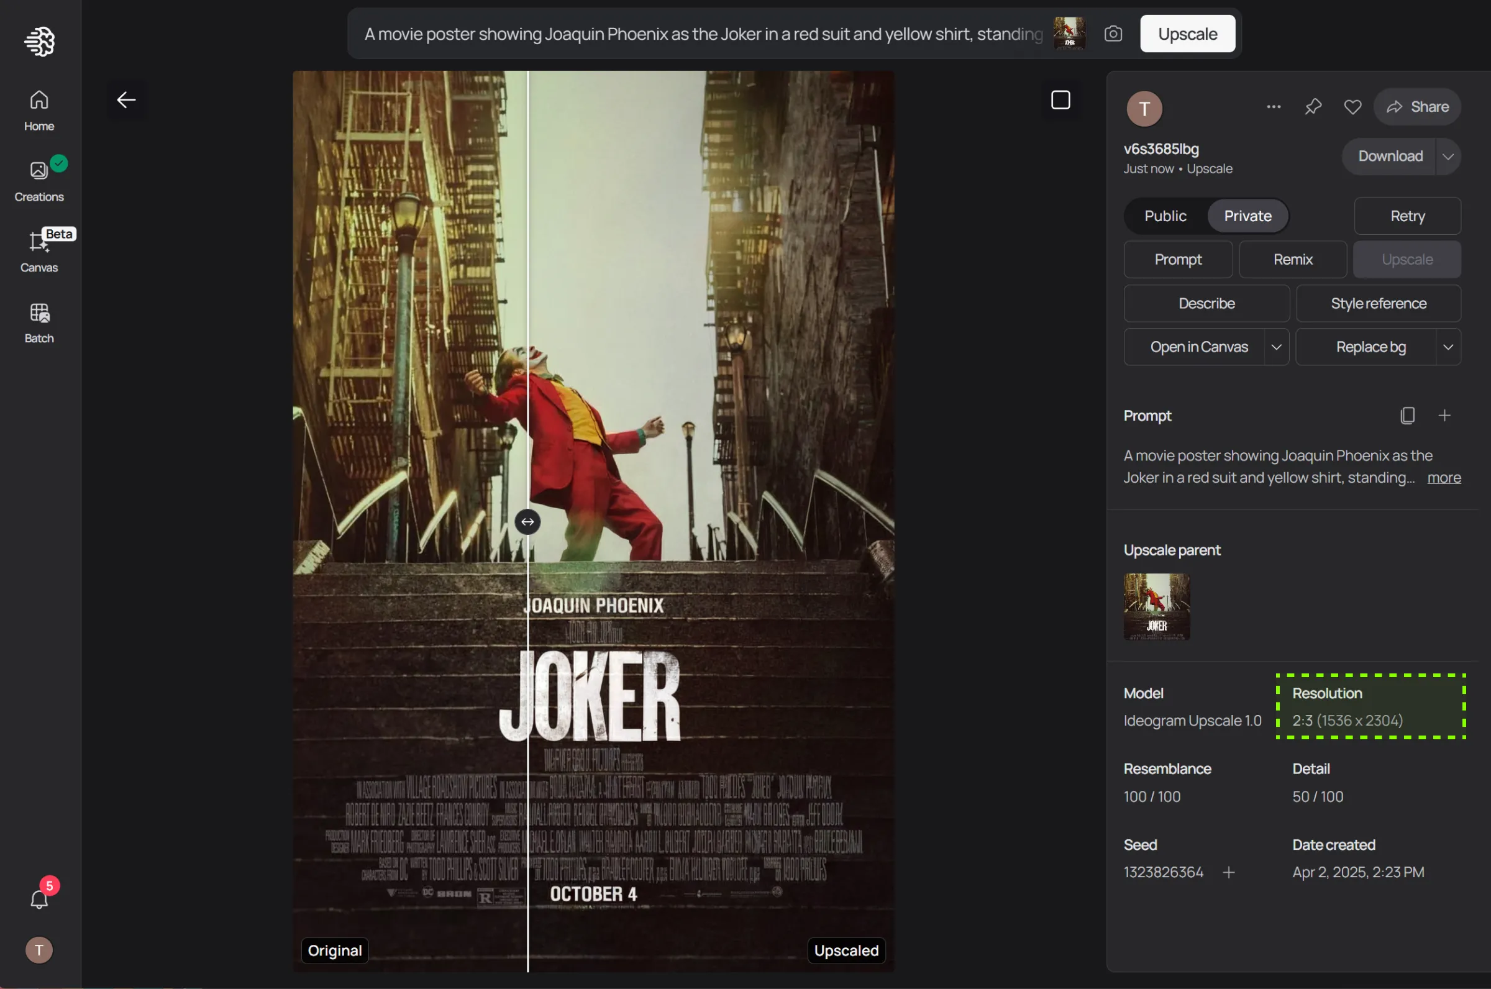Click the date Apr 2, 2025, 2:23 PM

pos(1358,872)
